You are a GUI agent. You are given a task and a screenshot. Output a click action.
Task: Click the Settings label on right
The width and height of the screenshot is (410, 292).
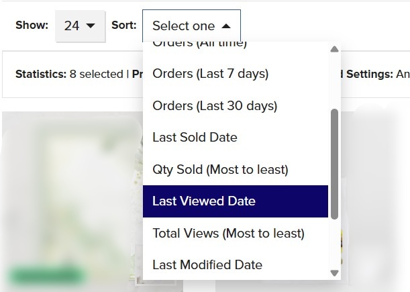370,75
